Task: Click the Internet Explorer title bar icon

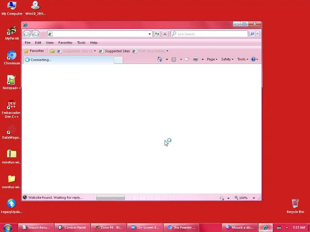Action: click(x=25, y=25)
